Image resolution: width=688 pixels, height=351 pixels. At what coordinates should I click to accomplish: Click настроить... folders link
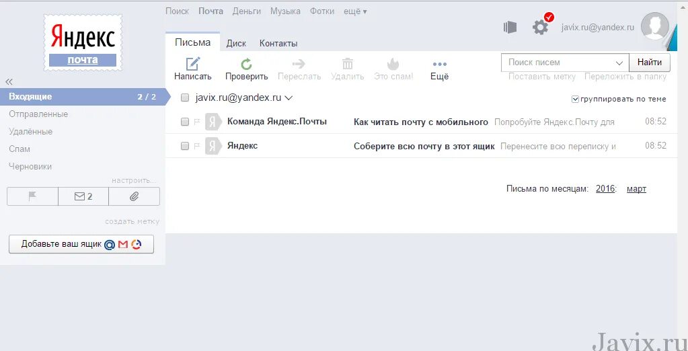[134, 180]
